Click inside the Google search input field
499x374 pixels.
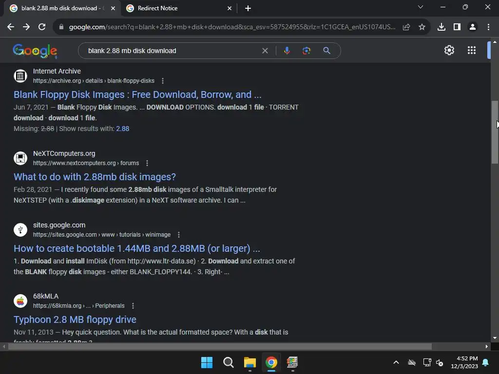[172, 51]
